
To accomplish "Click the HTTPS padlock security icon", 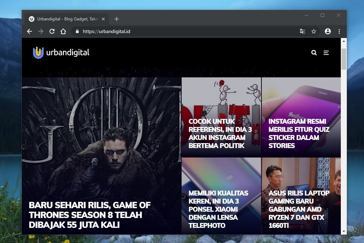I will click(77, 31).
